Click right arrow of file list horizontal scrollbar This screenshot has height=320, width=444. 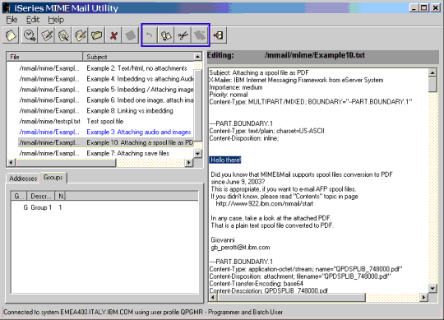click(189, 163)
